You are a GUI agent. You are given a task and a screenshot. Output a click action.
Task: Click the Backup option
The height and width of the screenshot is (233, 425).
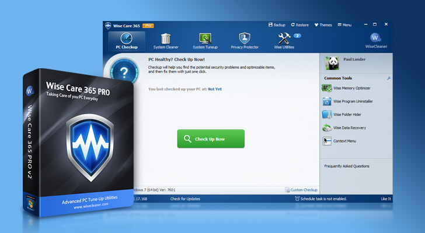pyautogui.click(x=277, y=25)
